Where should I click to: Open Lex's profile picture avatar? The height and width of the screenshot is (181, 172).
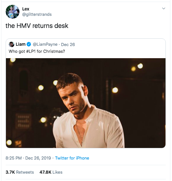[x=12, y=12]
